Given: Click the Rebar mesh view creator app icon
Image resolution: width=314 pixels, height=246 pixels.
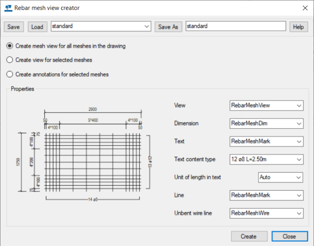Looking at the screenshot, I should pyautogui.click(x=8, y=8).
